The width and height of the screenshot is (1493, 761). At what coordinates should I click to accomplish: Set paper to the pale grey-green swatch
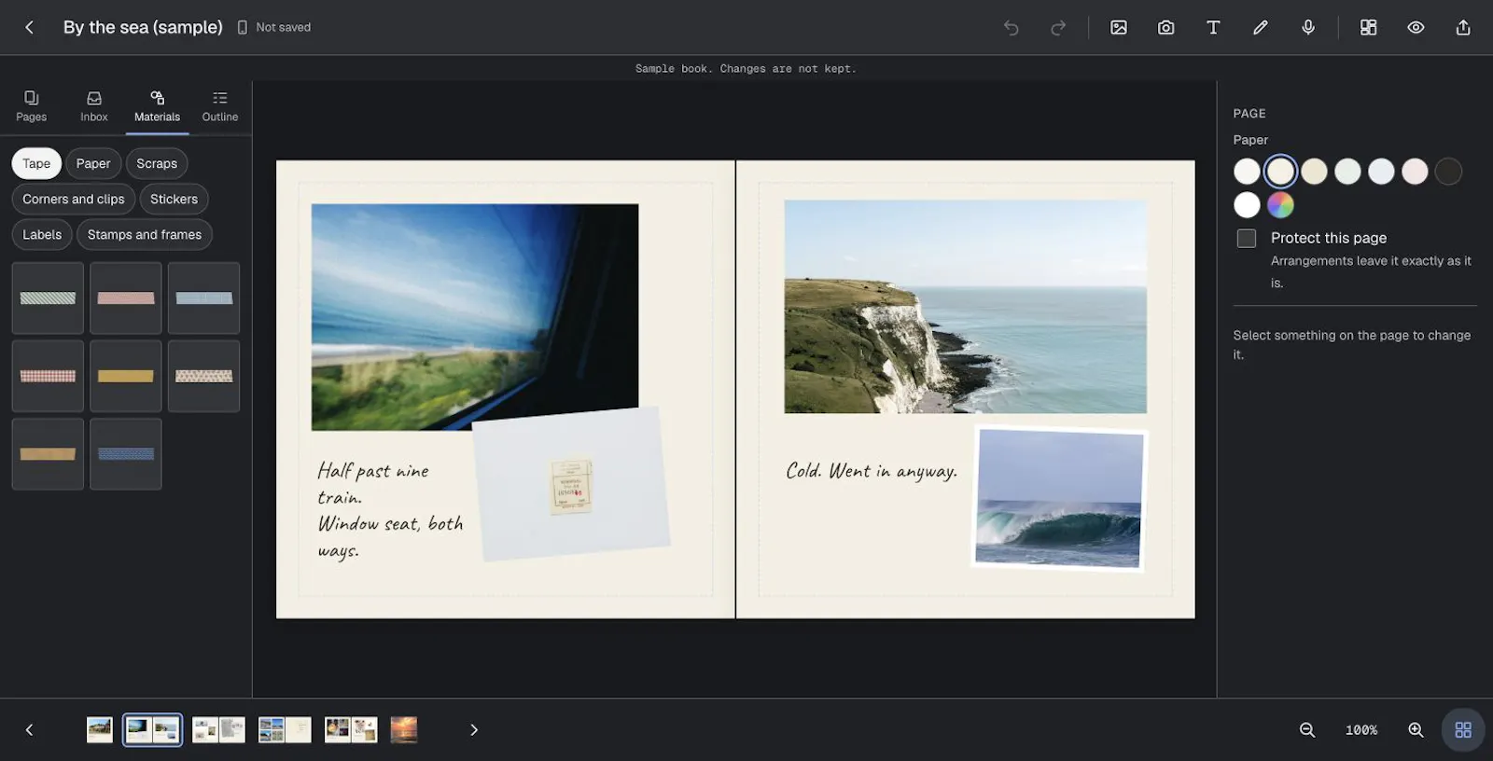[1347, 172]
